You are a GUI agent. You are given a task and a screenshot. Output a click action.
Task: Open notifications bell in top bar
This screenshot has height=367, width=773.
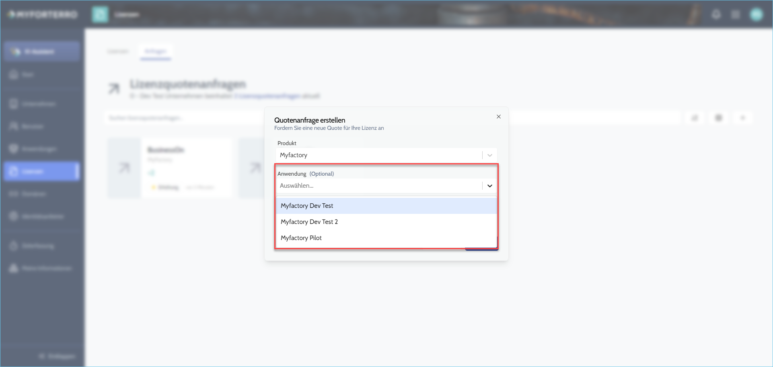716,15
